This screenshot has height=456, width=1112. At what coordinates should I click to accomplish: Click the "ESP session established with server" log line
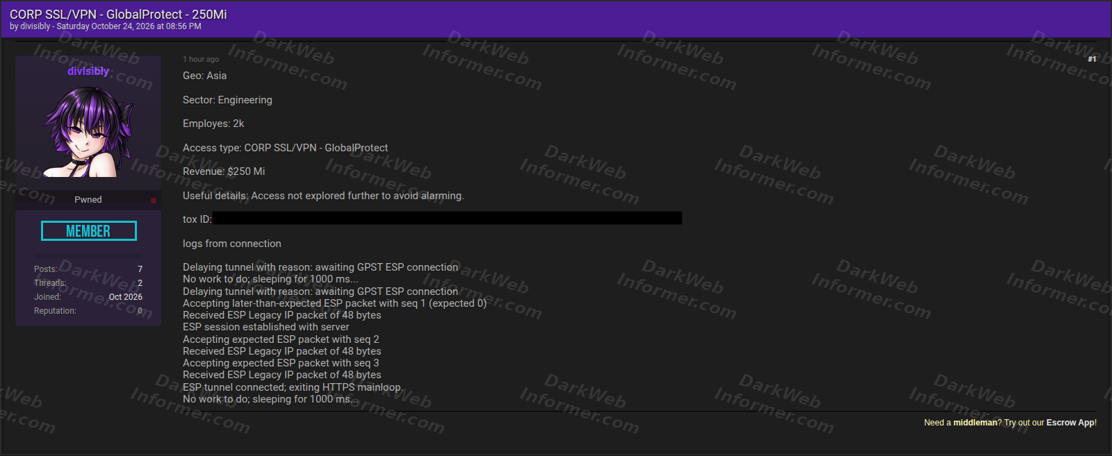click(x=266, y=327)
